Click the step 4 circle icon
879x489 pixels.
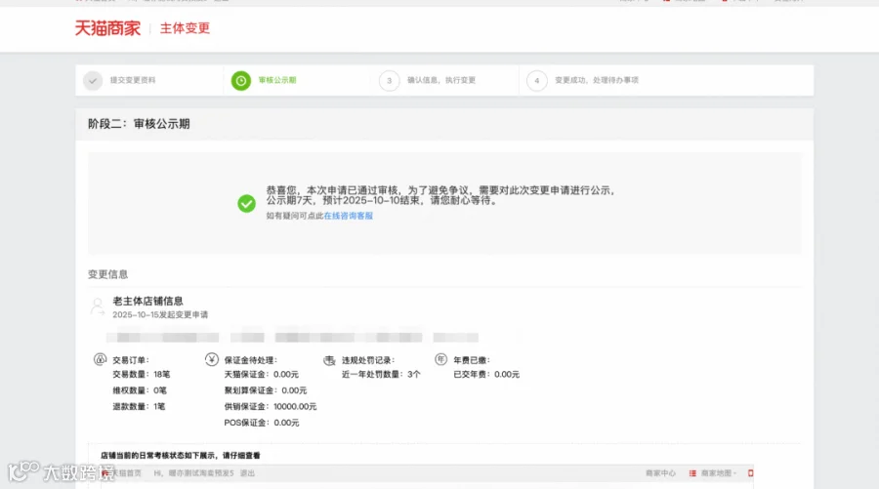537,81
